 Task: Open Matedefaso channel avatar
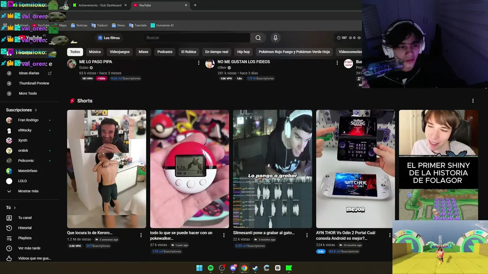(x=9, y=171)
